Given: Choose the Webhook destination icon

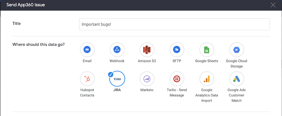Looking at the screenshot, I should [x=117, y=50].
